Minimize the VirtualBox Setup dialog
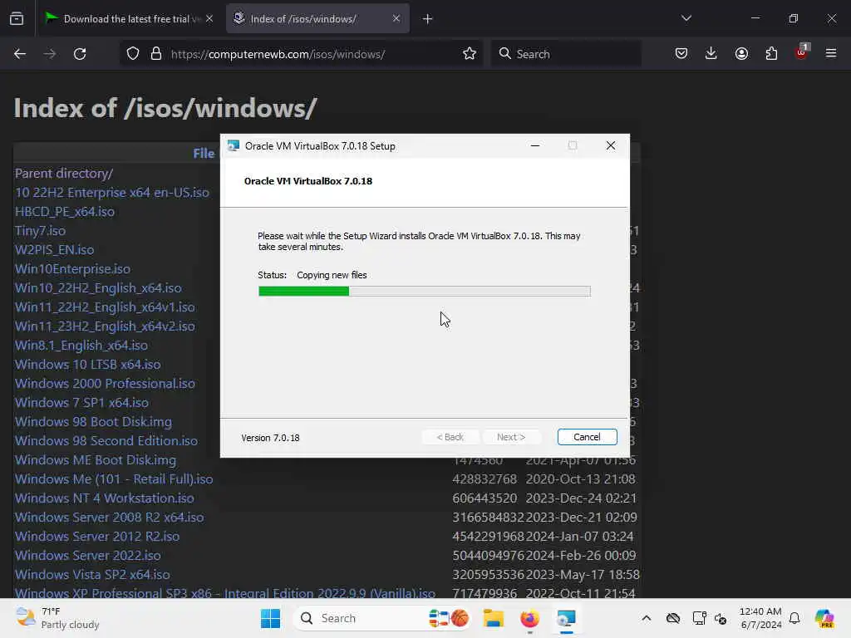Image resolution: width=851 pixels, height=638 pixels. [x=534, y=145]
